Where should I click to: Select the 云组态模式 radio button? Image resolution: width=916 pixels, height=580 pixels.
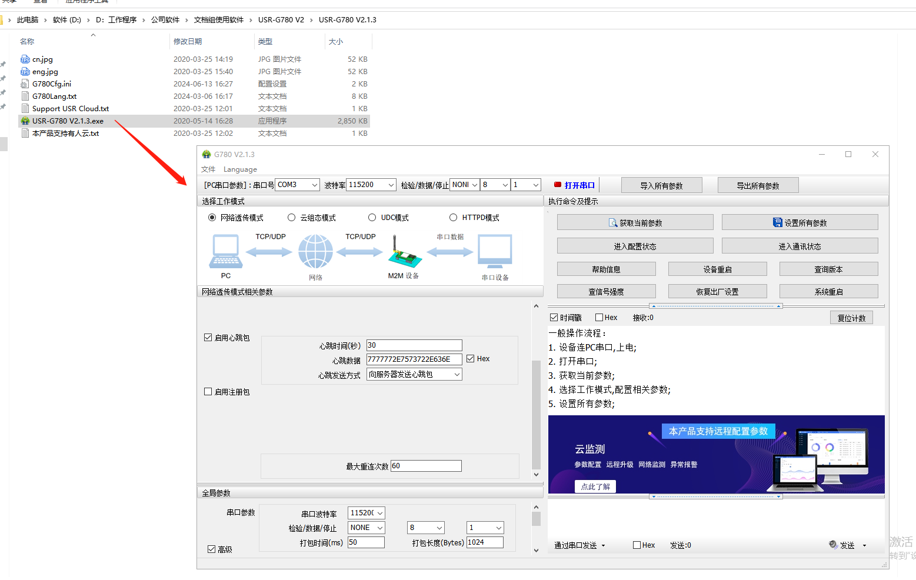(x=291, y=218)
